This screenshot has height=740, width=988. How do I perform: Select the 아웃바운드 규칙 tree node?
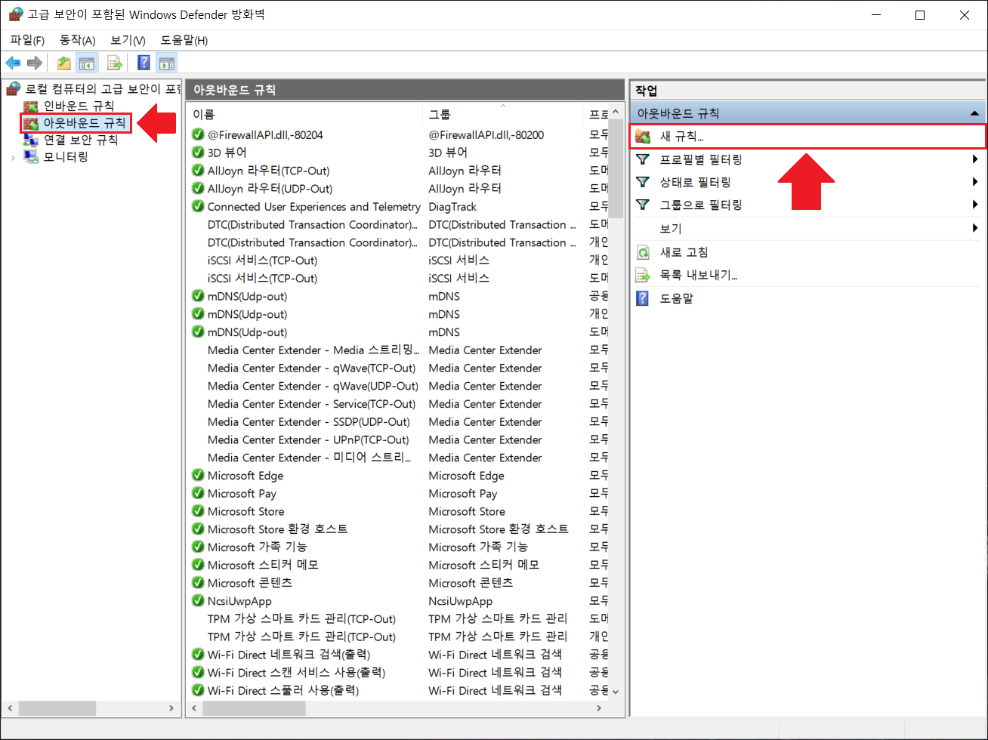coord(85,122)
